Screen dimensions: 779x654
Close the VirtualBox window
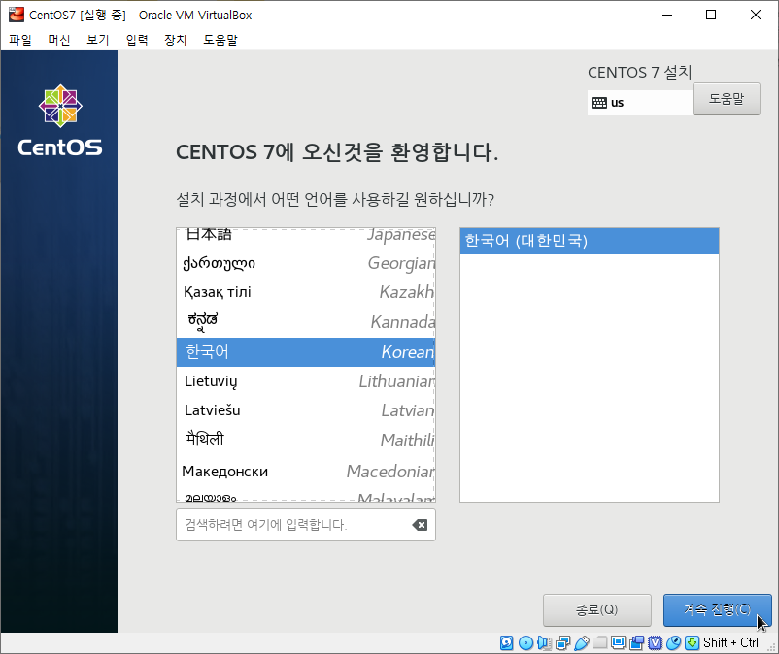[x=755, y=15]
